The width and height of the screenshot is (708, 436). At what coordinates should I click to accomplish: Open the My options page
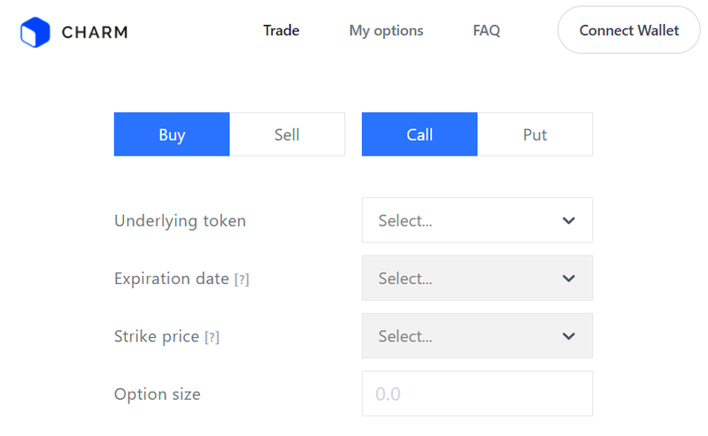tap(386, 31)
